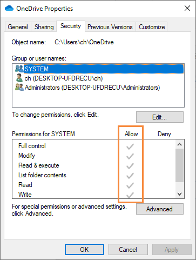Click the permissions list scroll down arrow
This screenshot has height=260, width=196.
click(x=179, y=194)
